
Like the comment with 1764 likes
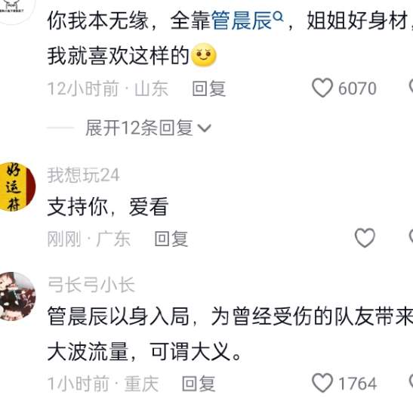[322, 383]
